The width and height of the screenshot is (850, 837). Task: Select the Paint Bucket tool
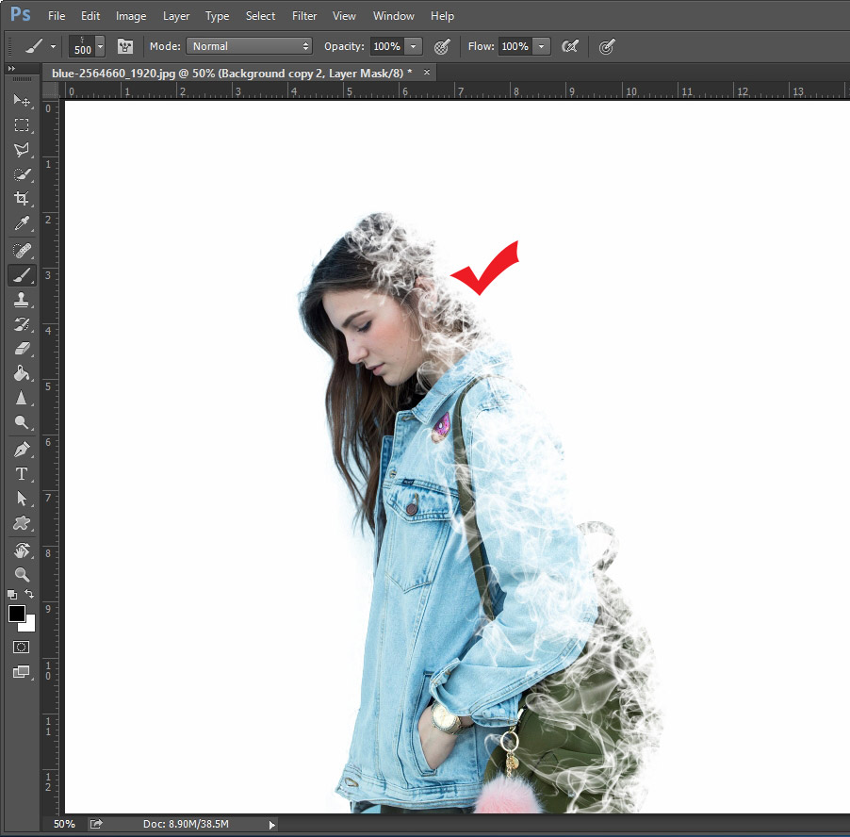pyautogui.click(x=22, y=373)
